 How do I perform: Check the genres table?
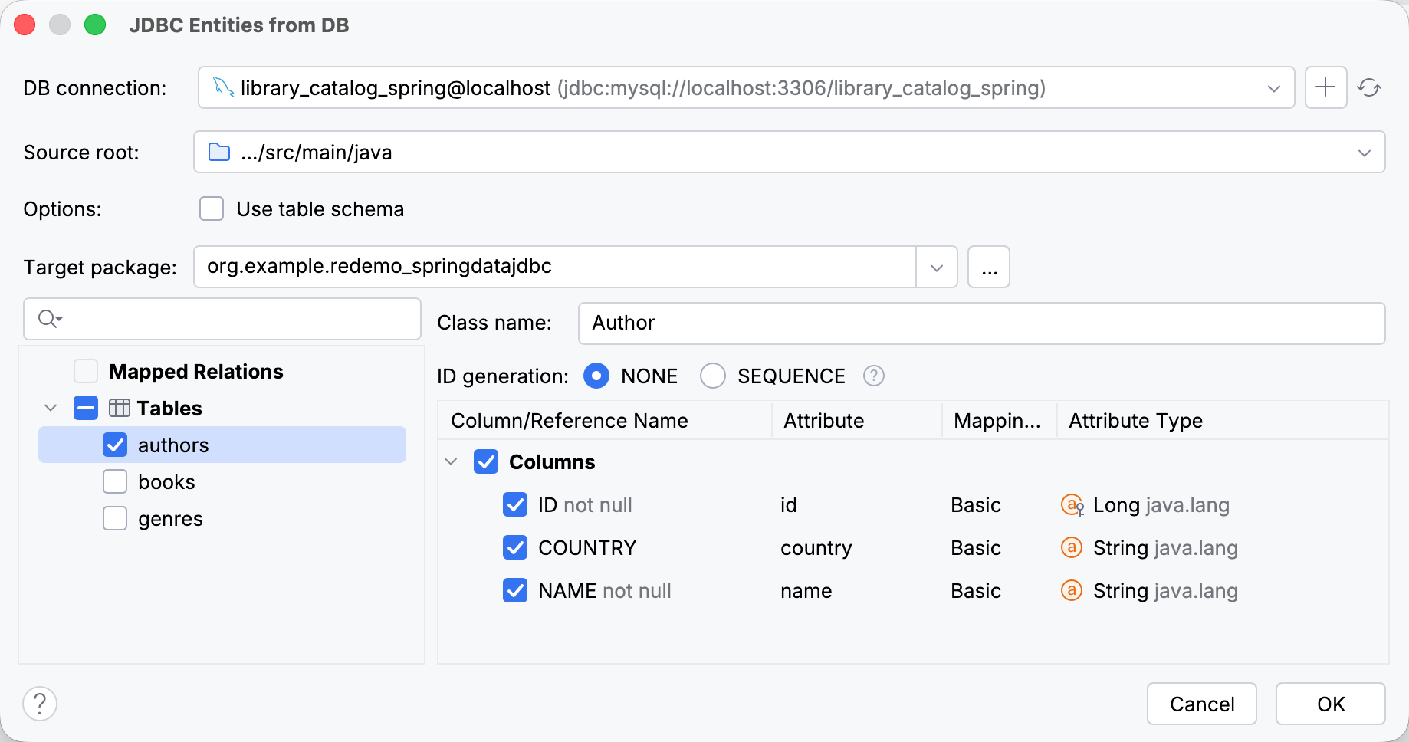pyautogui.click(x=115, y=518)
